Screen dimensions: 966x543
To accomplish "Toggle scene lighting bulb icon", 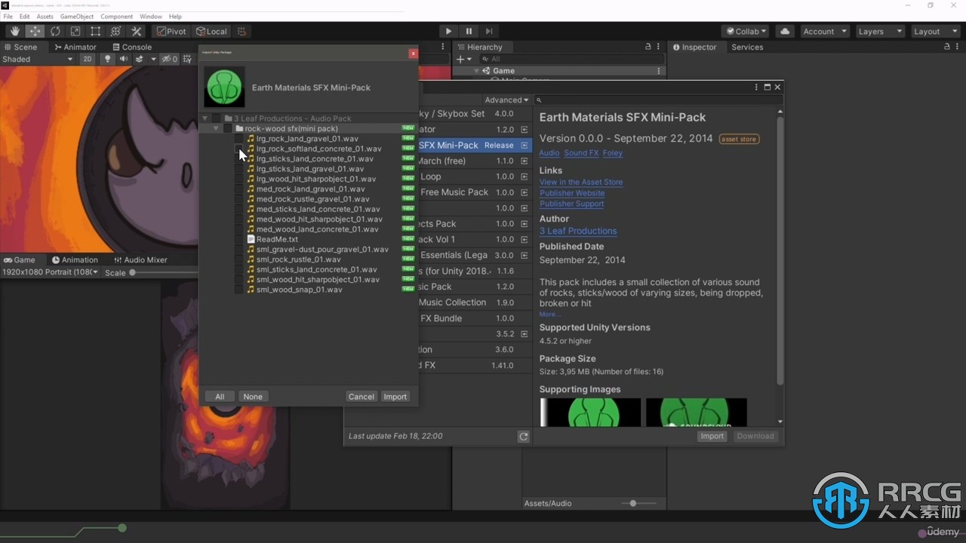I will 108,59.
